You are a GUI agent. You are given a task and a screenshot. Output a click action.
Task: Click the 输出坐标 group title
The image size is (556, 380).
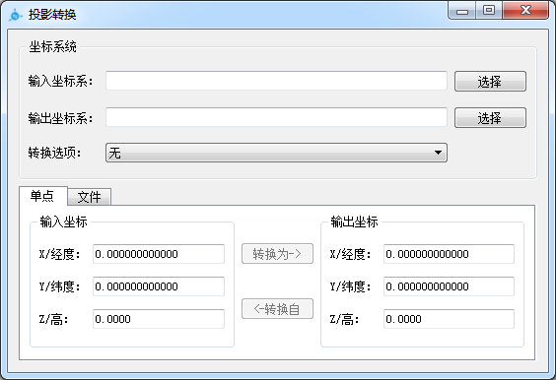pyautogui.click(x=354, y=222)
